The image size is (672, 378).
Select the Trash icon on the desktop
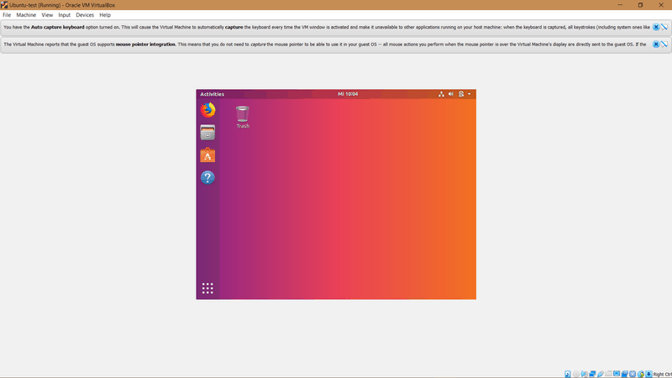[x=243, y=117]
